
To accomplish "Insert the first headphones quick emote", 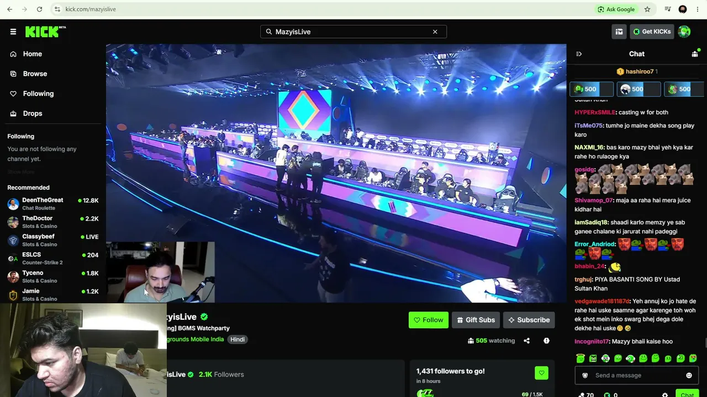I will click(x=605, y=358).
